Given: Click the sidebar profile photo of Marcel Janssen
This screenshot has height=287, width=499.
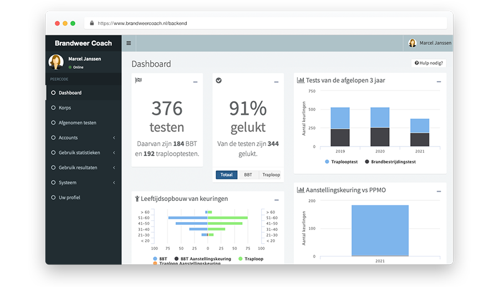Looking at the screenshot, I should point(56,62).
